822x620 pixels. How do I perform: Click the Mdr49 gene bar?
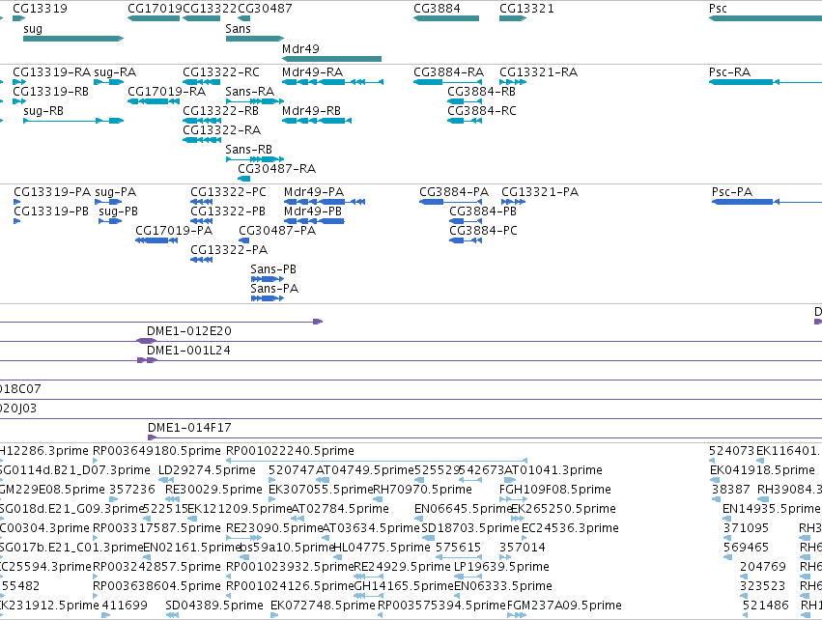pyautogui.click(x=332, y=59)
